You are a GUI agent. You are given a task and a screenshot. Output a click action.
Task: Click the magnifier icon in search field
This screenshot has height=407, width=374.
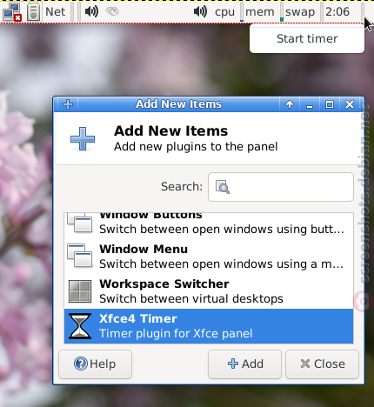223,187
